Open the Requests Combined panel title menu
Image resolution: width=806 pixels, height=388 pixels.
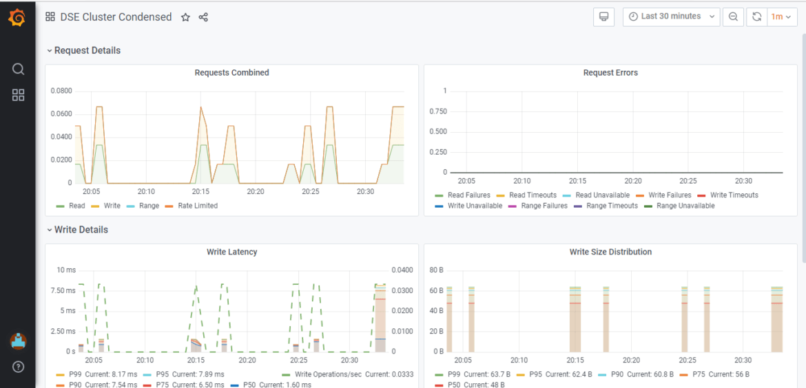231,73
